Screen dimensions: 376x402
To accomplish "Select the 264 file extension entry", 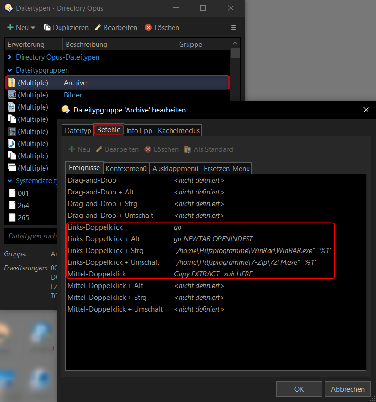I will 31,205.
